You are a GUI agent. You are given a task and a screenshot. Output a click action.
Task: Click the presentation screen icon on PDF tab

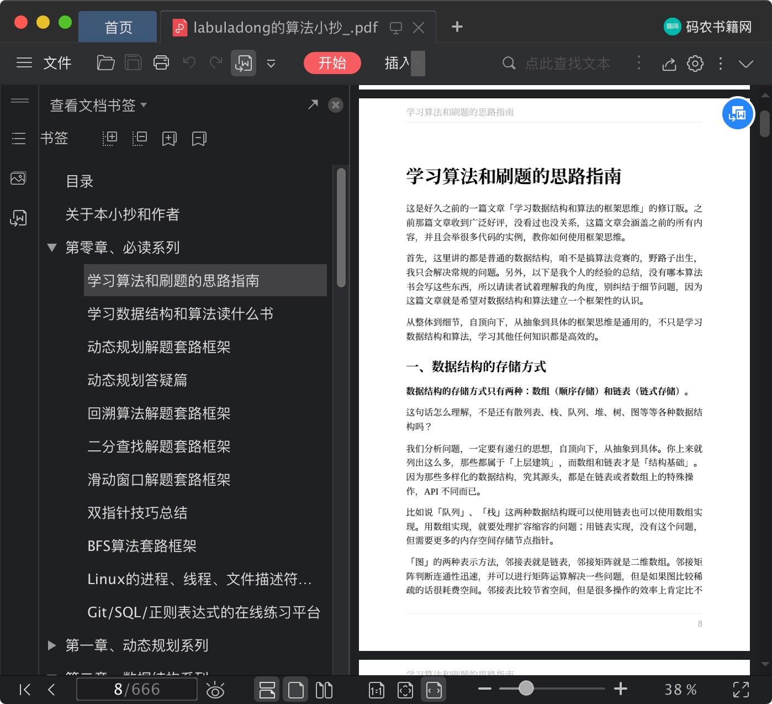coord(395,28)
